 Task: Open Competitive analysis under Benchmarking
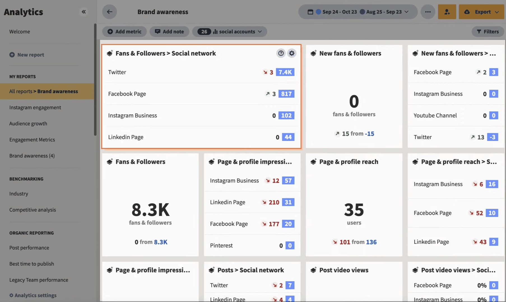coord(33,209)
